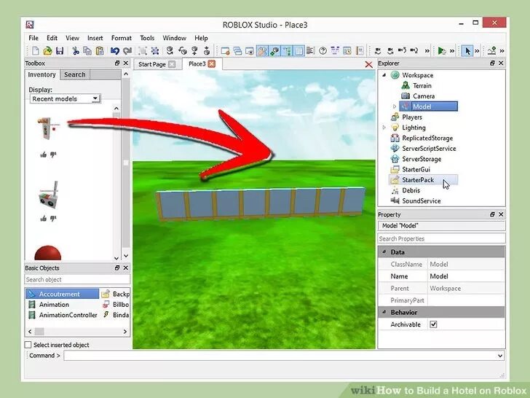Screen dimensions: 530x398
Task: Open the Edit menu
Action: click(52, 38)
